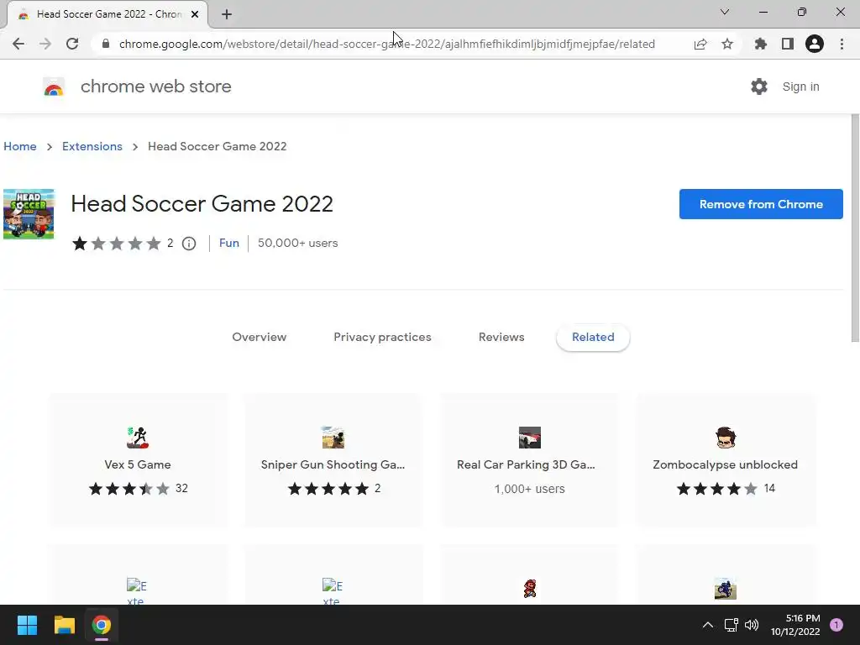Viewport: 860px width, 645px height.
Task: Share this page icon in address bar
Action: tap(700, 44)
